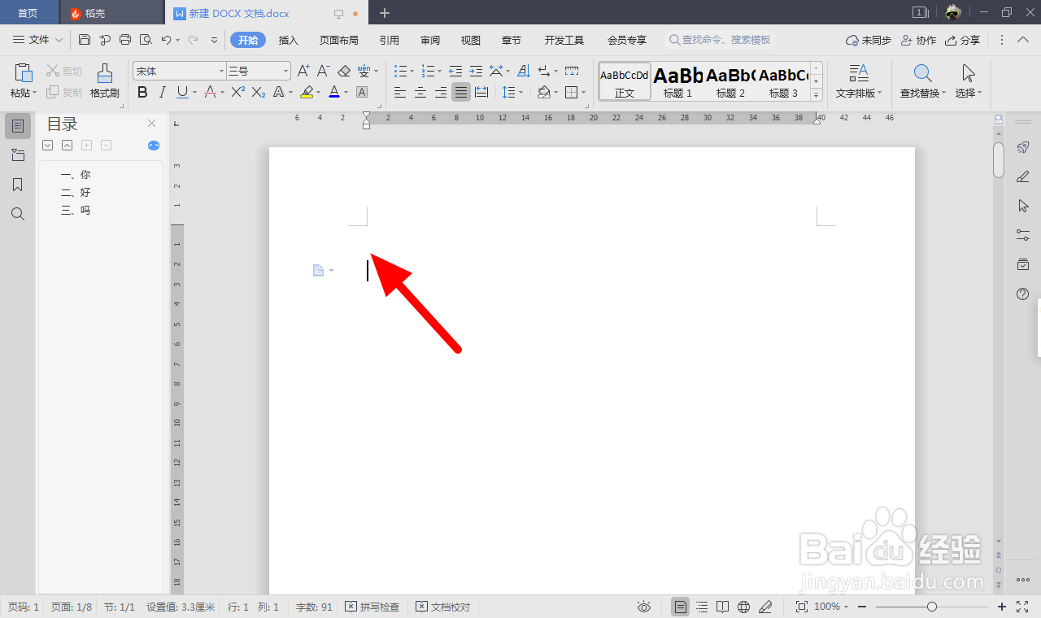The width and height of the screenshot is (1041, 618).
Task: Click the Paste (粘贴) clipboard icon
Action: (x=24, y=73)
